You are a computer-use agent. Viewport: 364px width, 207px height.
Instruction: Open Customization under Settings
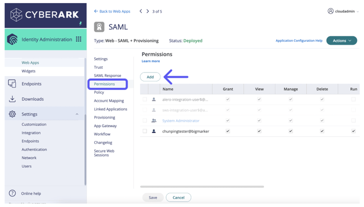tap(34, 124)
